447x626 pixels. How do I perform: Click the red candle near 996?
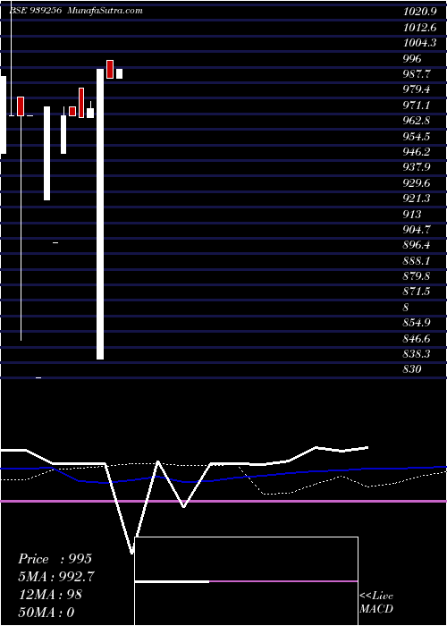point(110,69)
